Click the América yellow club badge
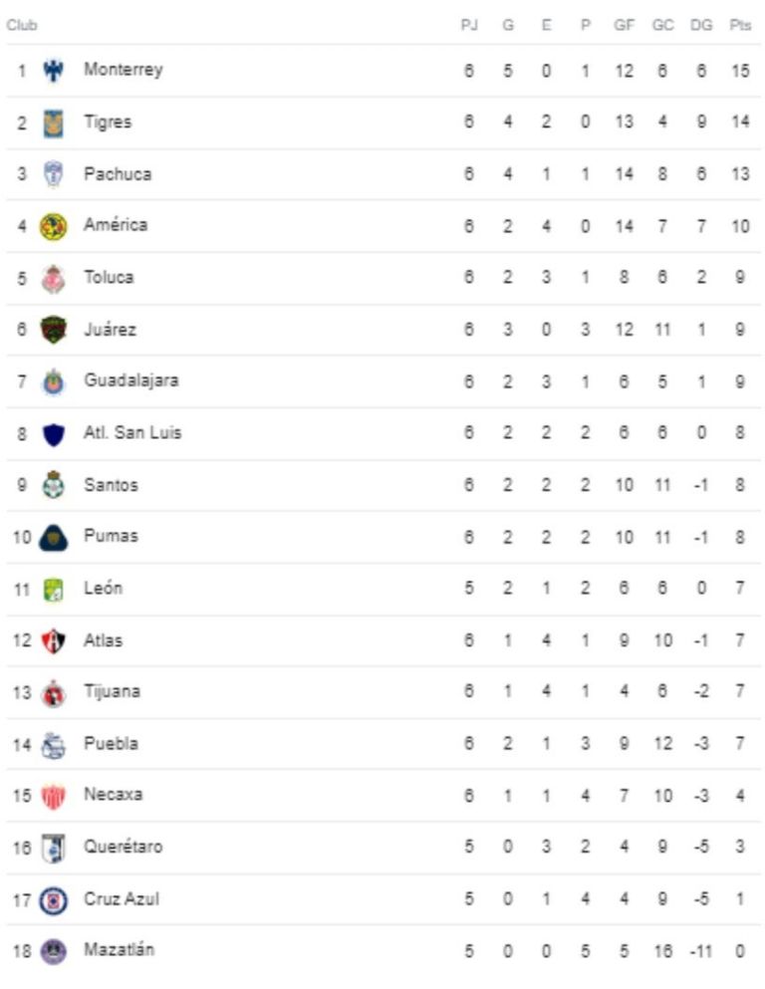Image resolution: width=765 pixels, height=989 pixels. coord(53,226)
